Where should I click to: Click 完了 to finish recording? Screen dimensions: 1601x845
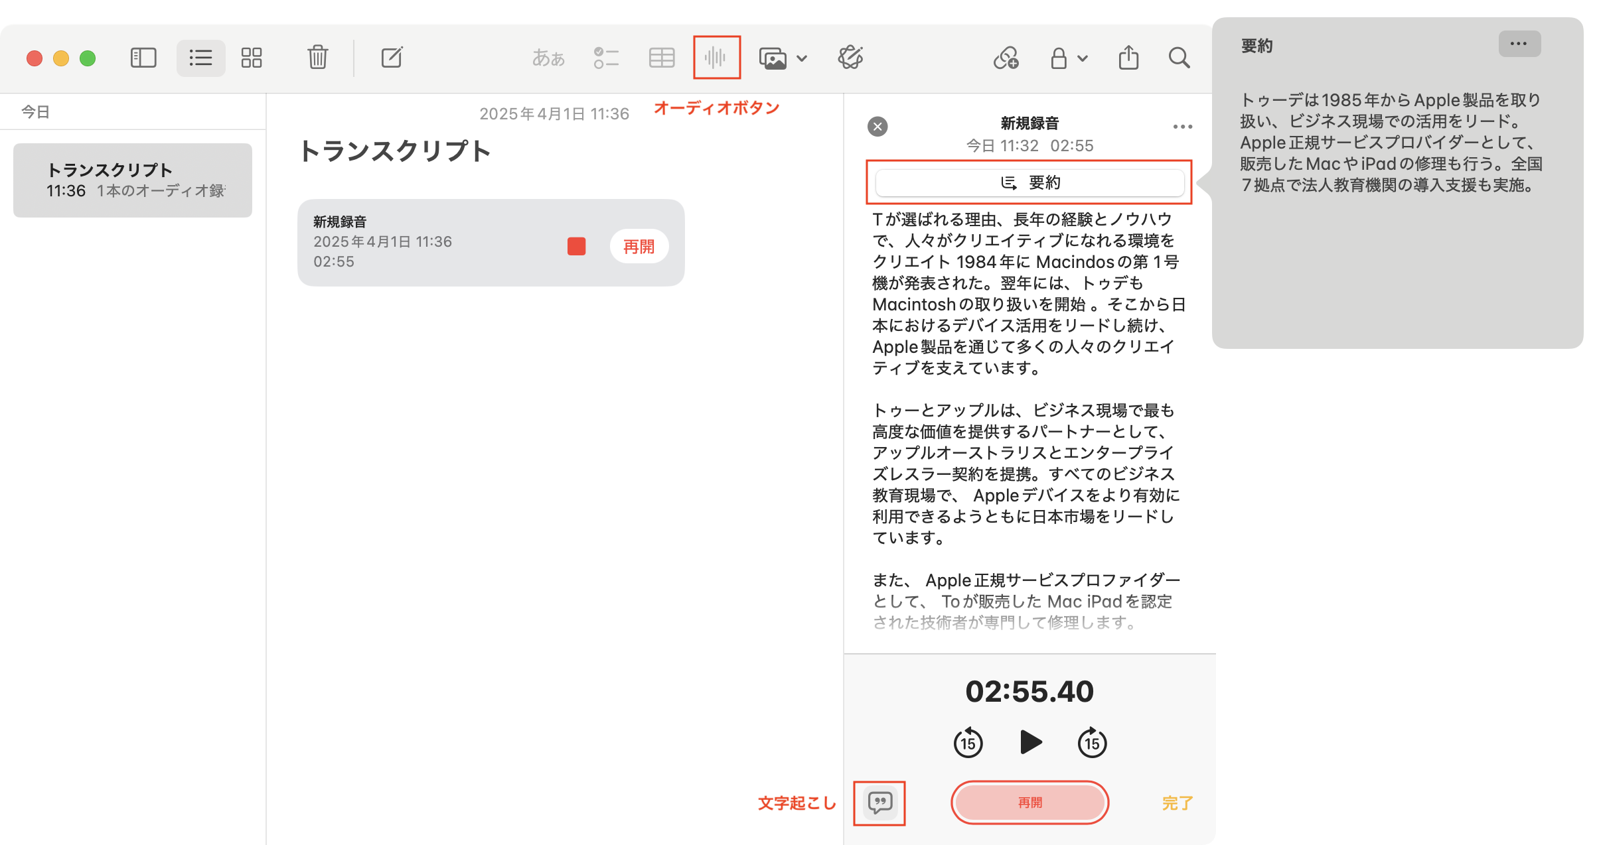(x=1178, y=803)
